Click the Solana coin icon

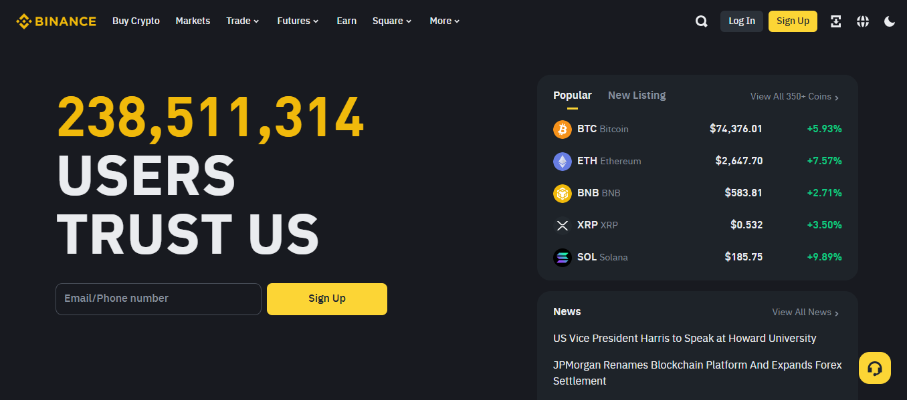(x=562, y=257)
